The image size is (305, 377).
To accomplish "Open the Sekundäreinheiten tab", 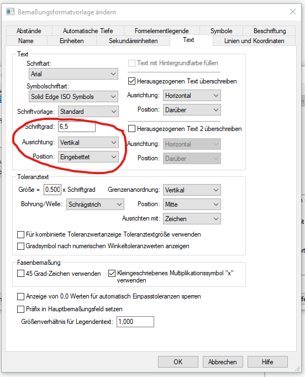I will pos(133,41).
